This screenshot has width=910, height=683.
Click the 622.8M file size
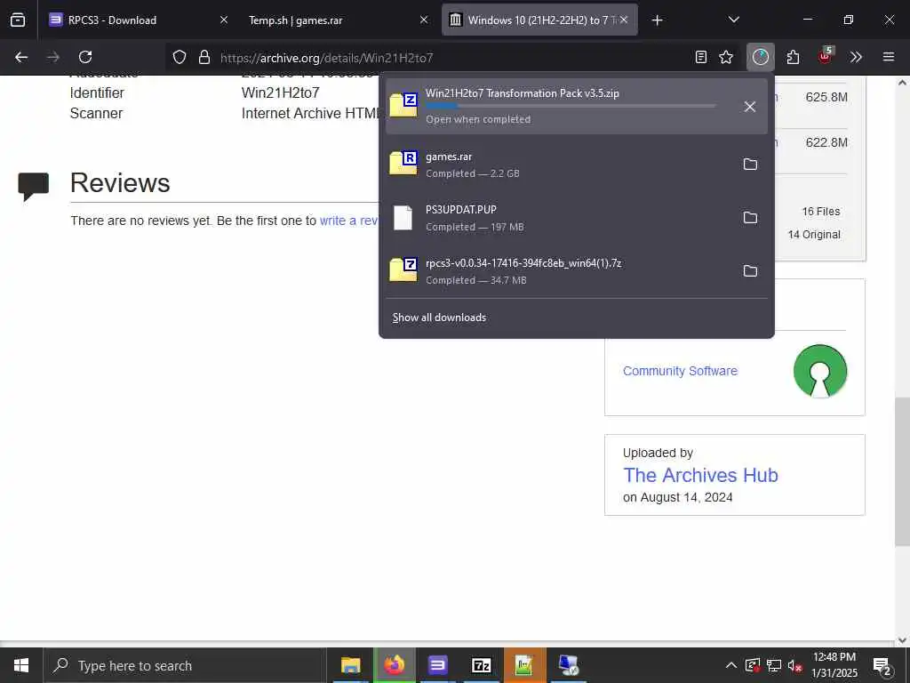(826, 142)
